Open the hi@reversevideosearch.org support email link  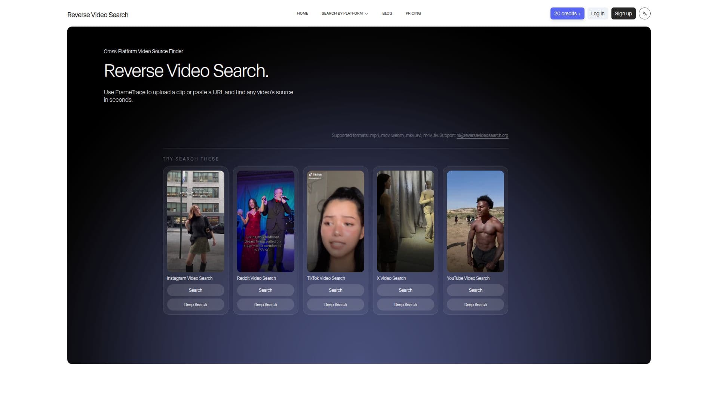coord(482,135)
